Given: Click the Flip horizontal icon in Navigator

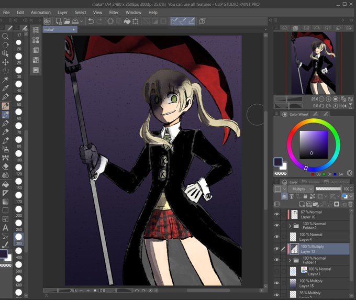Looking at the screenshot, I should [x=344, y=106].
